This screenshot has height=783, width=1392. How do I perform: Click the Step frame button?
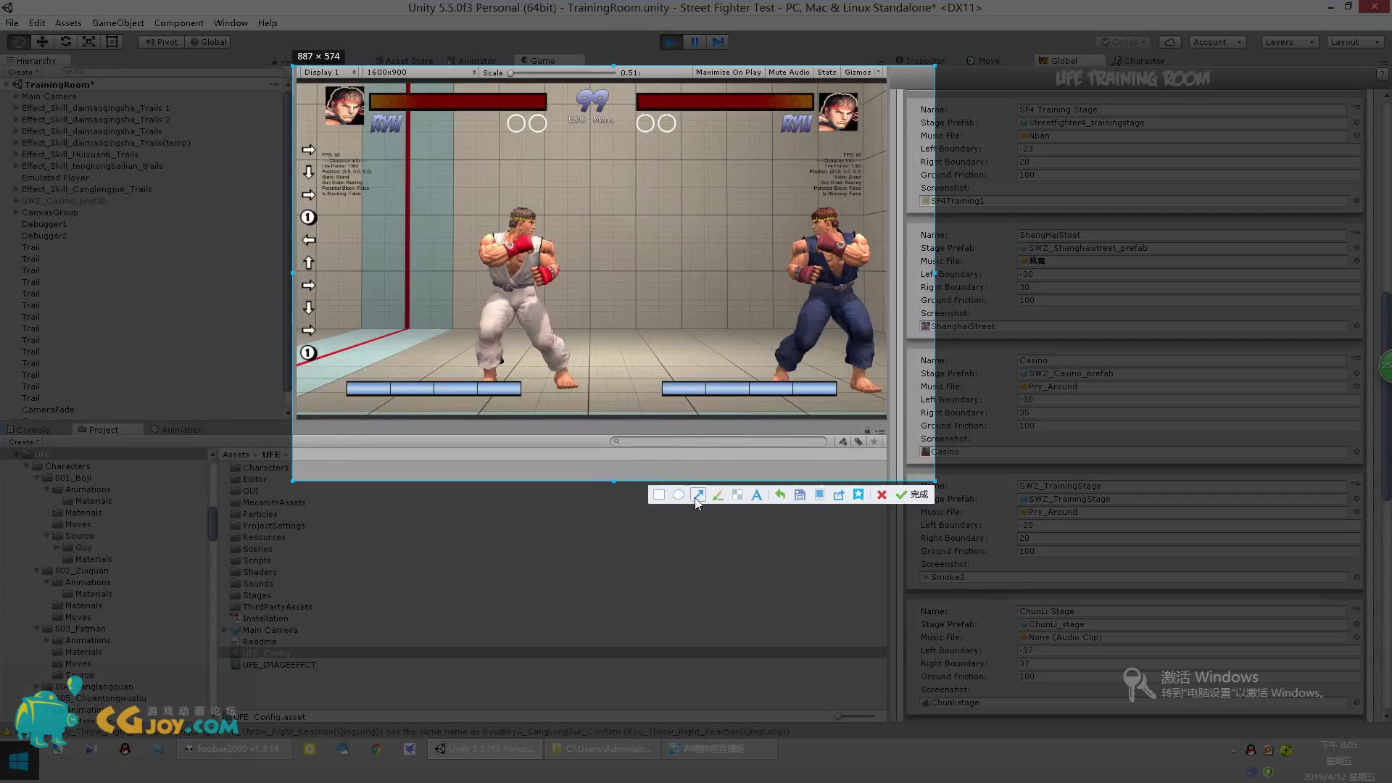tap(718, 42)
